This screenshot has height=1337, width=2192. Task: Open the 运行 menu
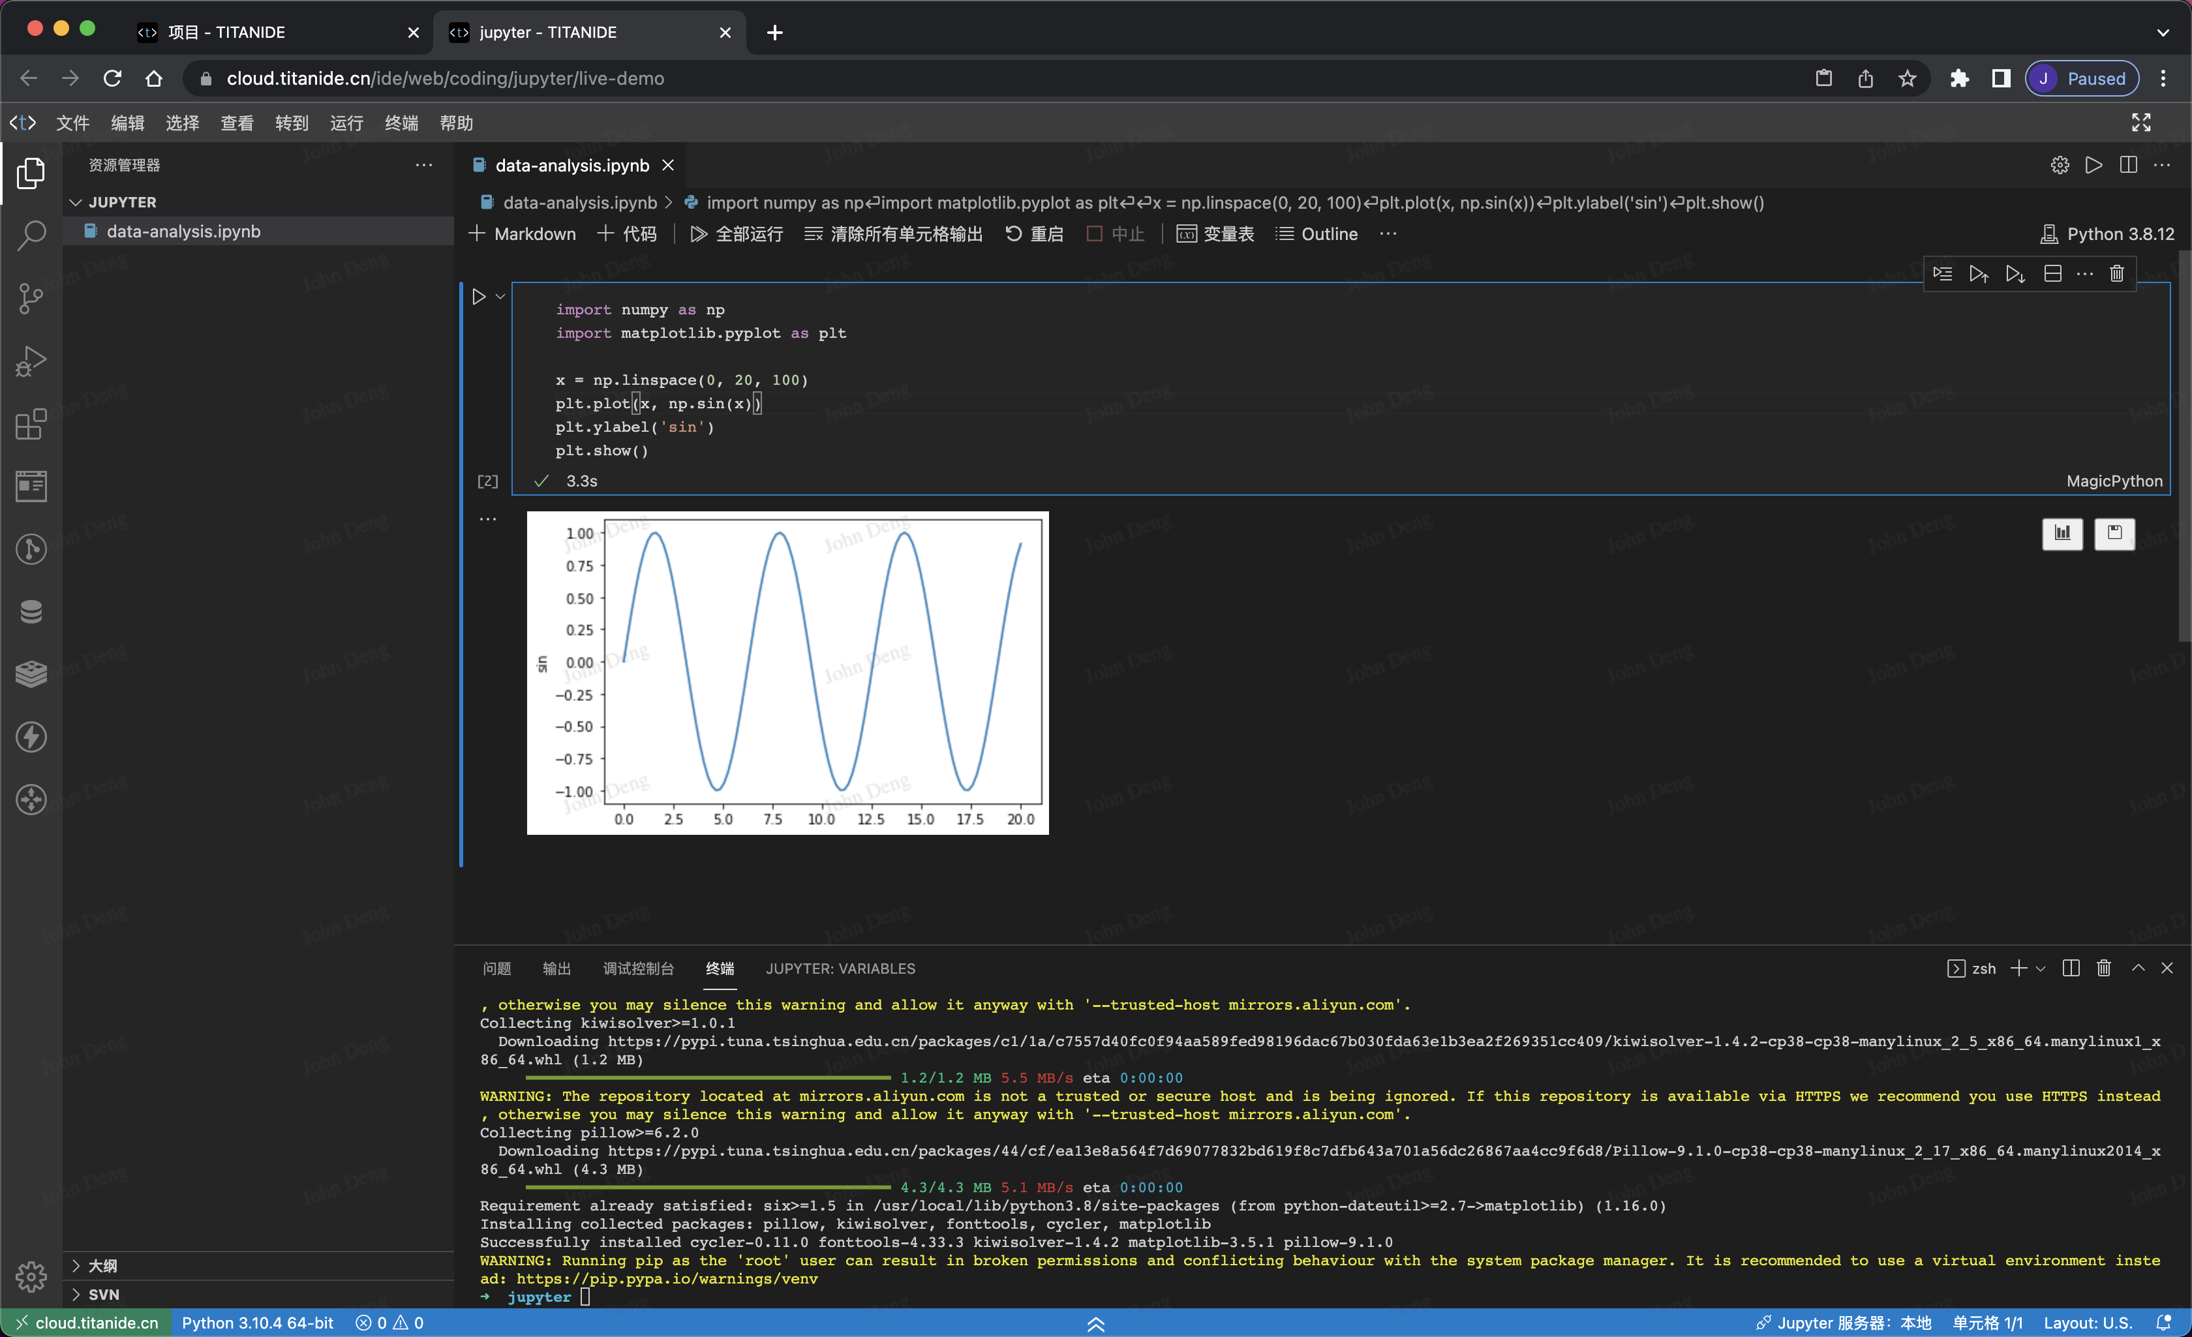click(346, 124)
